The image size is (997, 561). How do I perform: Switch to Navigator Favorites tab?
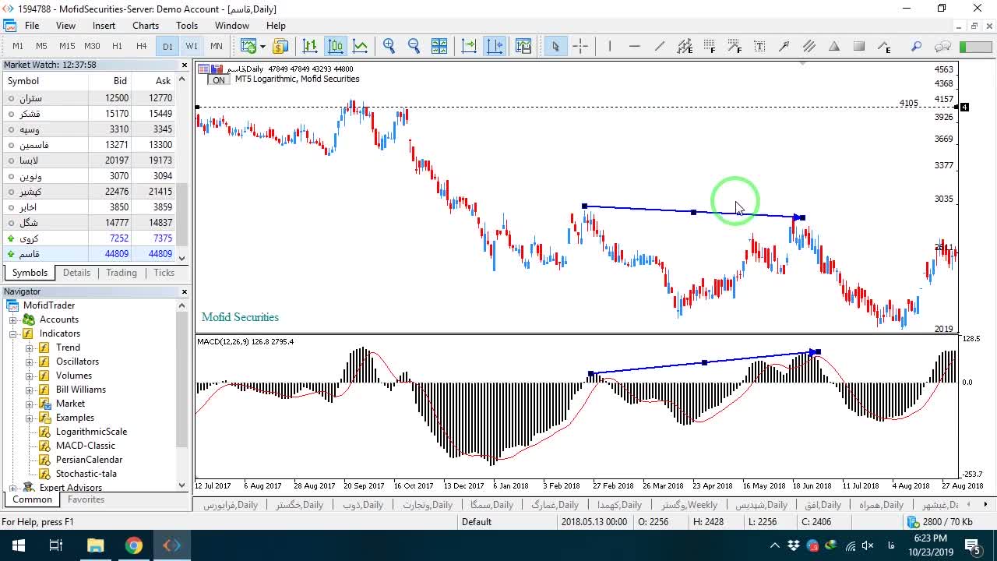point(86,499)
